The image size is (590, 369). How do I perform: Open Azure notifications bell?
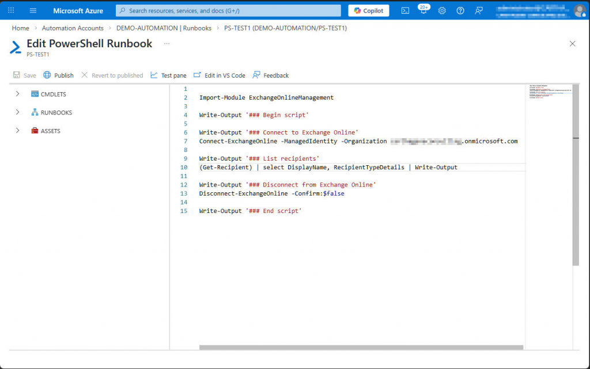pos(423,10)
